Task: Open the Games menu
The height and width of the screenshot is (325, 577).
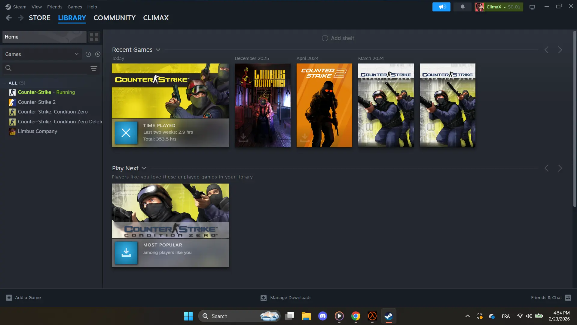Action: tap(75, 7)
